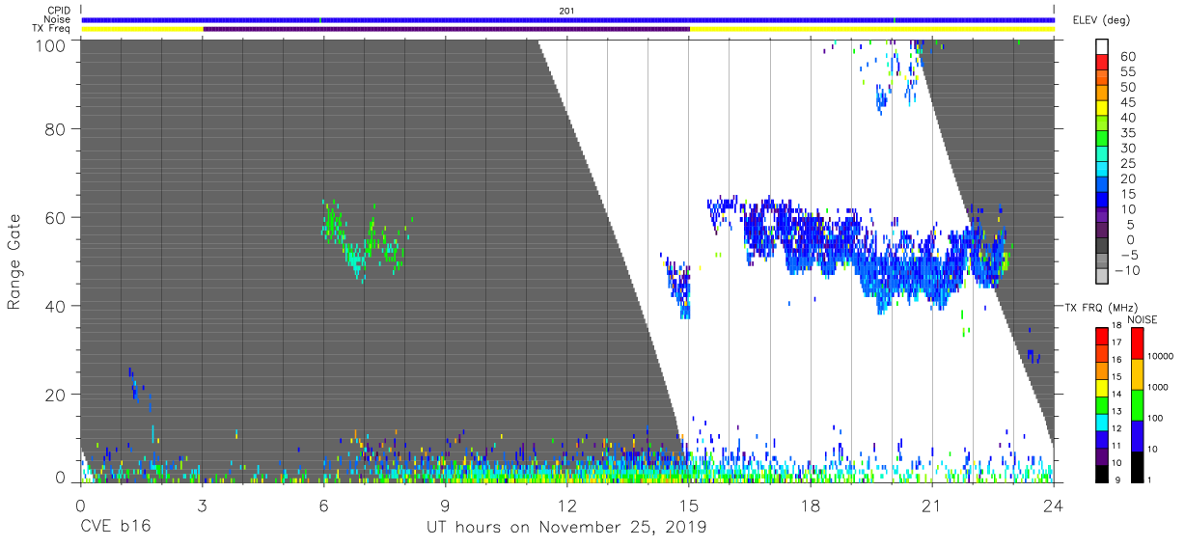The width and height of the screenshot is (1185, 547).
Task: Pick the yellow 1000-10000 NOISE swatch
Action: click(1138, 374)
